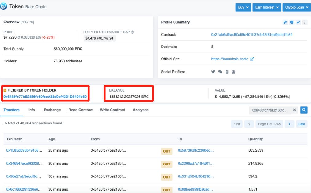Click the OUT badge in the 394.2 row
This screenshot has height=193, width=311.
pyautogui.click(x=167, y=177)
